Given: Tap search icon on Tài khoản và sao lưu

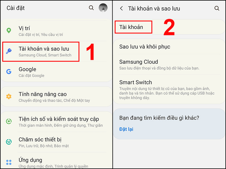Looking at the screenshot, I should pyautogui.click(x=217, y=8).
